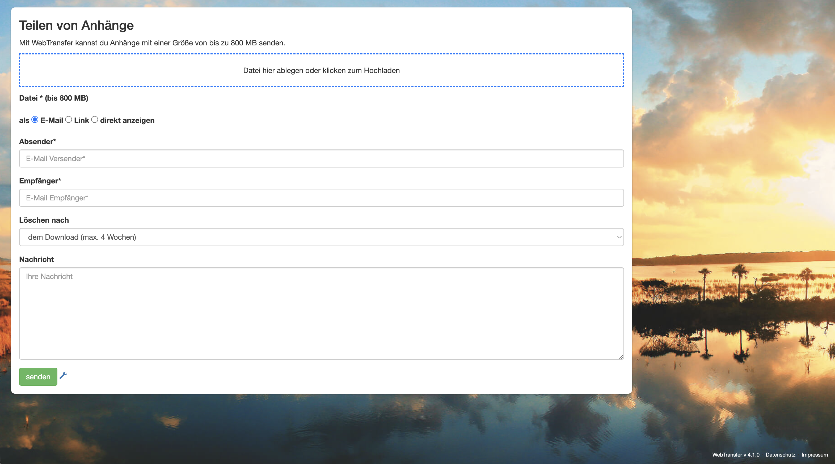
Task: Click the WebTransfer v 4.1.0 footer link
Action: 736,455
